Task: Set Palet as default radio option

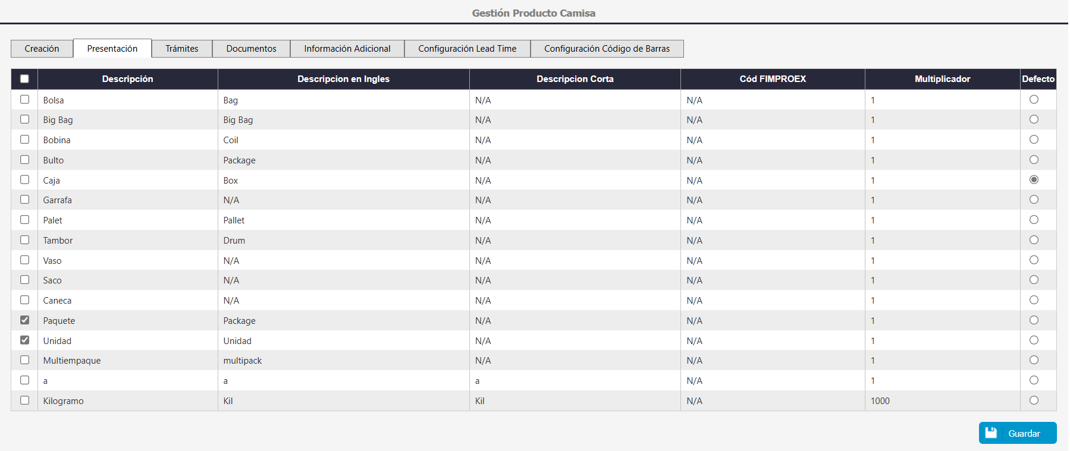Action: 1034,220
